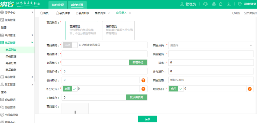Switch to the 后台管理 tab
Image resolution: width=257 pixels, height=123 pixels.
pos(77,5)
